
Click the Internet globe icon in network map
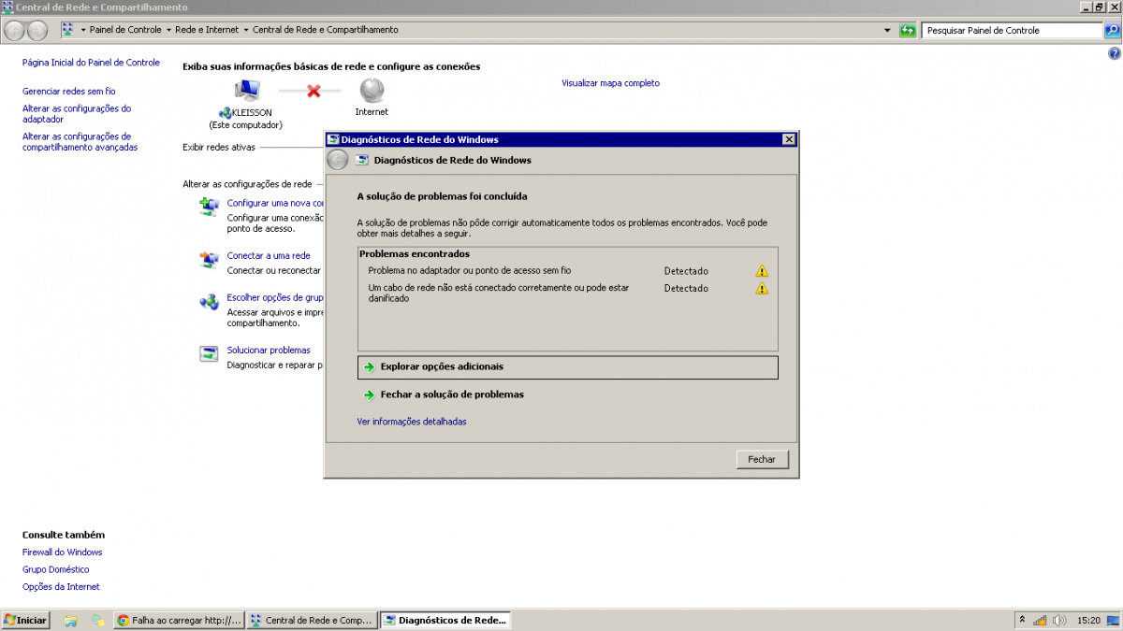(x=372, y=91)
